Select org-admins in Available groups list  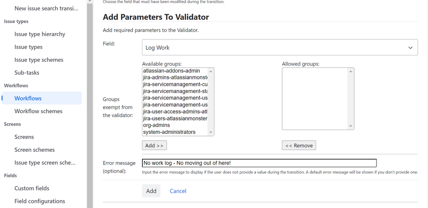tap(157, 125)
